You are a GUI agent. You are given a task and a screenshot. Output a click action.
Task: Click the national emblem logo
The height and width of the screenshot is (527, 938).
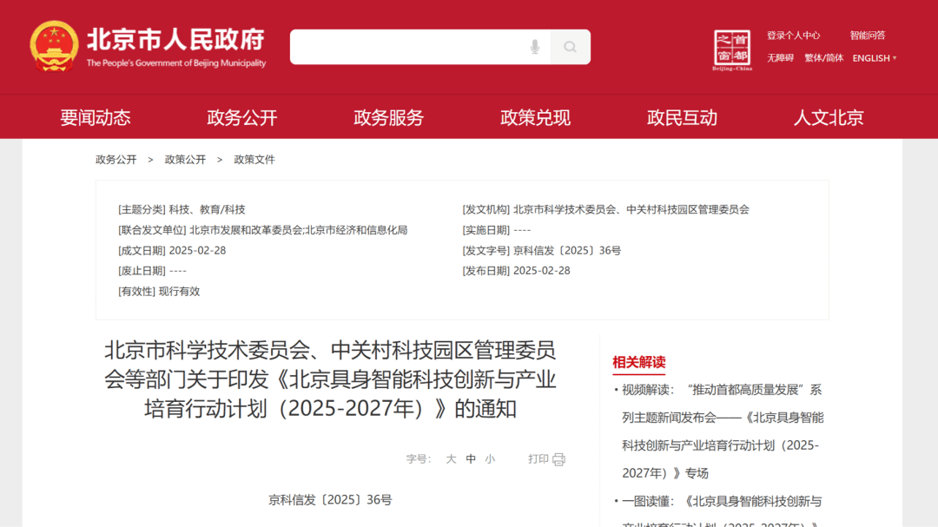54,47
